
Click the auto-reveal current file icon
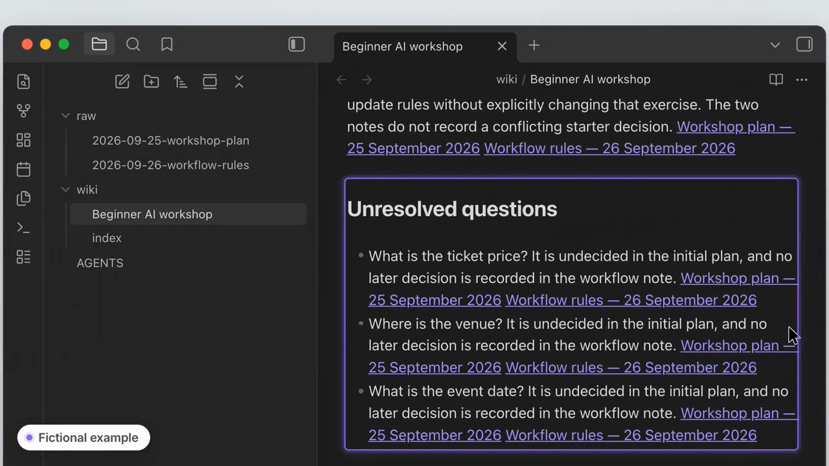click(210, 82)
